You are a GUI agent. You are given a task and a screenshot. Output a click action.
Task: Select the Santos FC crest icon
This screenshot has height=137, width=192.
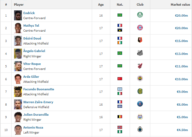(140, 53)
